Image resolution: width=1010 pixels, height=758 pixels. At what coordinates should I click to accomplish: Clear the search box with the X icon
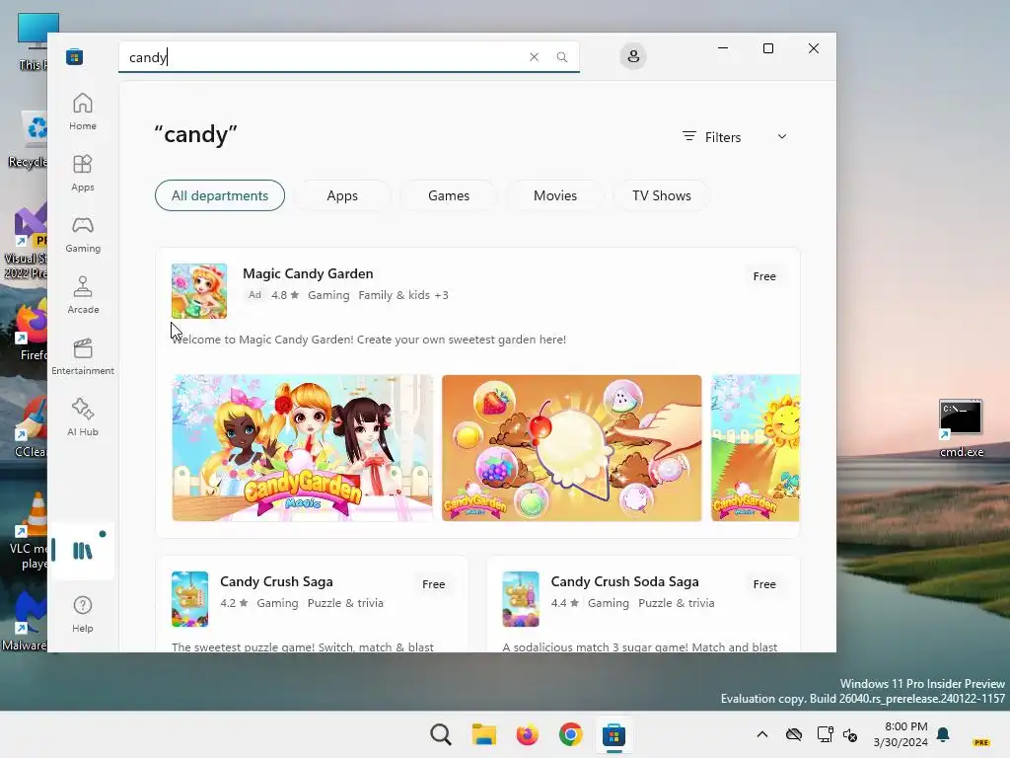(534, 56)
